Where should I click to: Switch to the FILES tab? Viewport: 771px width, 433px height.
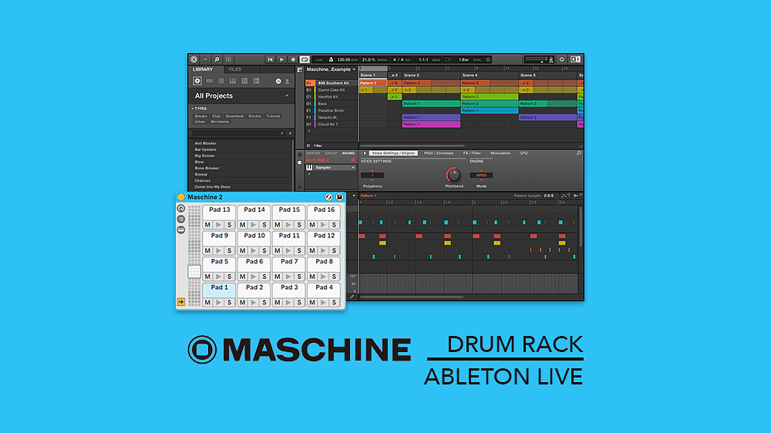click(235, 69)
